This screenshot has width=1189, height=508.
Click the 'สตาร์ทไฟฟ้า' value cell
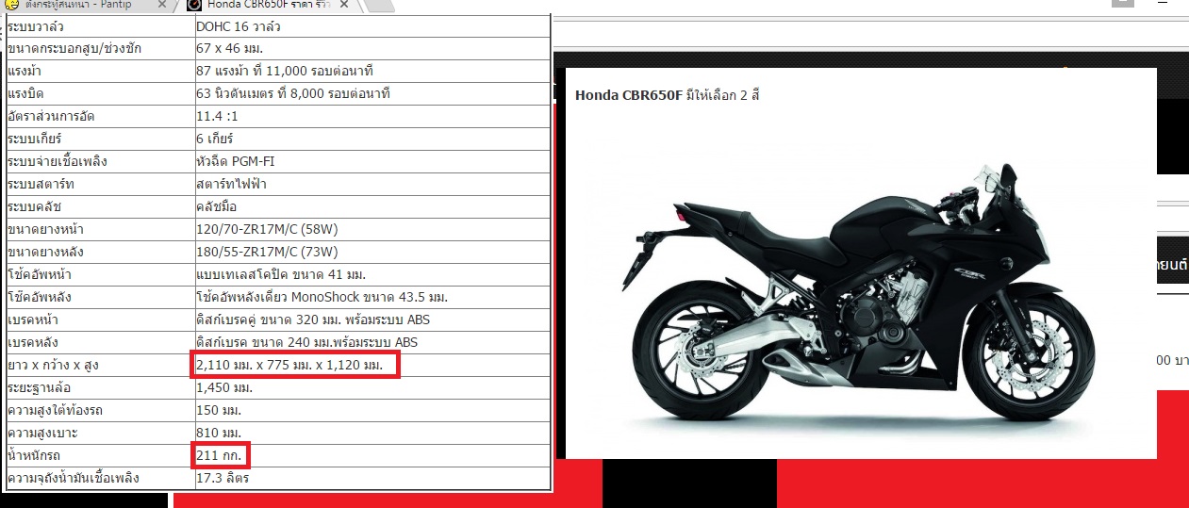coord(372,185)
